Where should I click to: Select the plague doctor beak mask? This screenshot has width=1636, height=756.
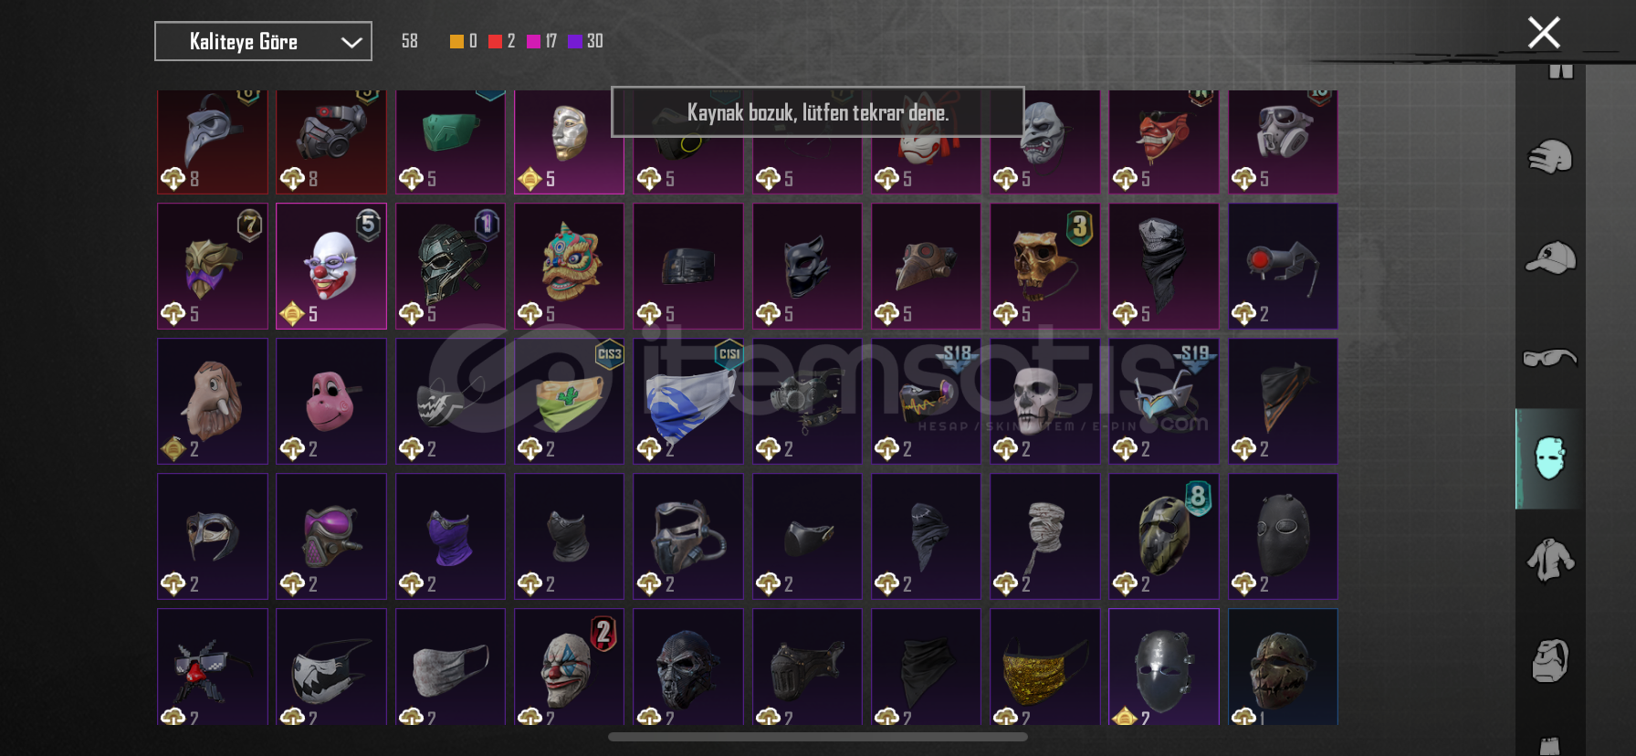tap(213, 142)
